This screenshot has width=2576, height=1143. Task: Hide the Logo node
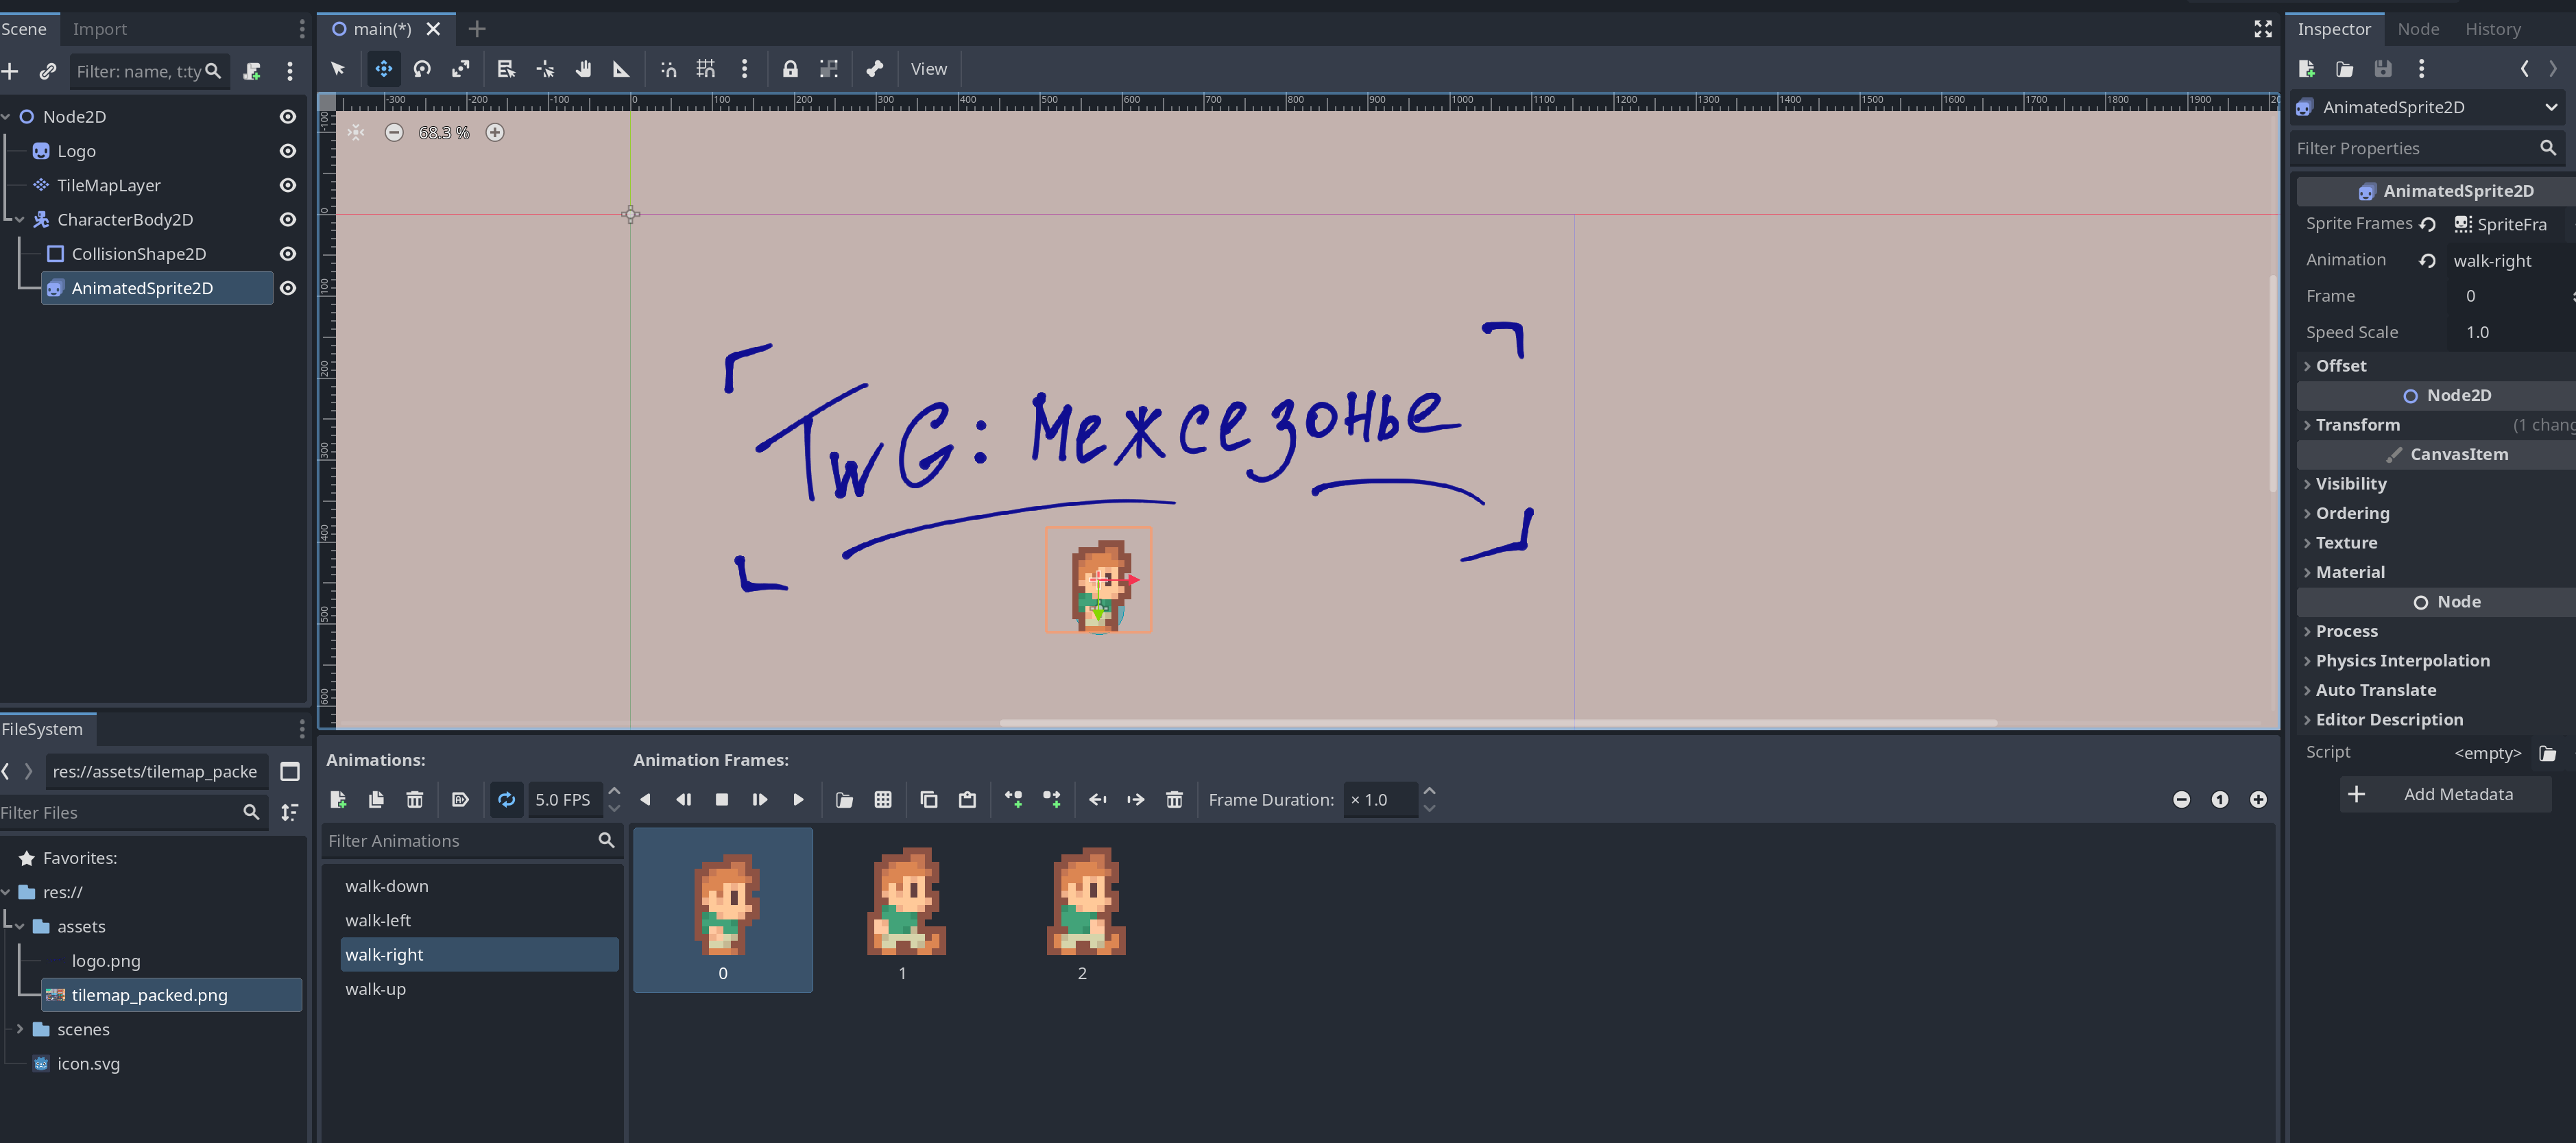(x=288, y=151)
